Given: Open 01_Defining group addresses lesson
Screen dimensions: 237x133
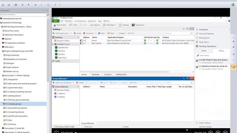Looking at the screenshot, I should [x=17, y=100].
